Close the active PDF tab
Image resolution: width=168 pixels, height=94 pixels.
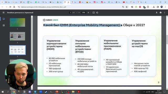(68, 2)
